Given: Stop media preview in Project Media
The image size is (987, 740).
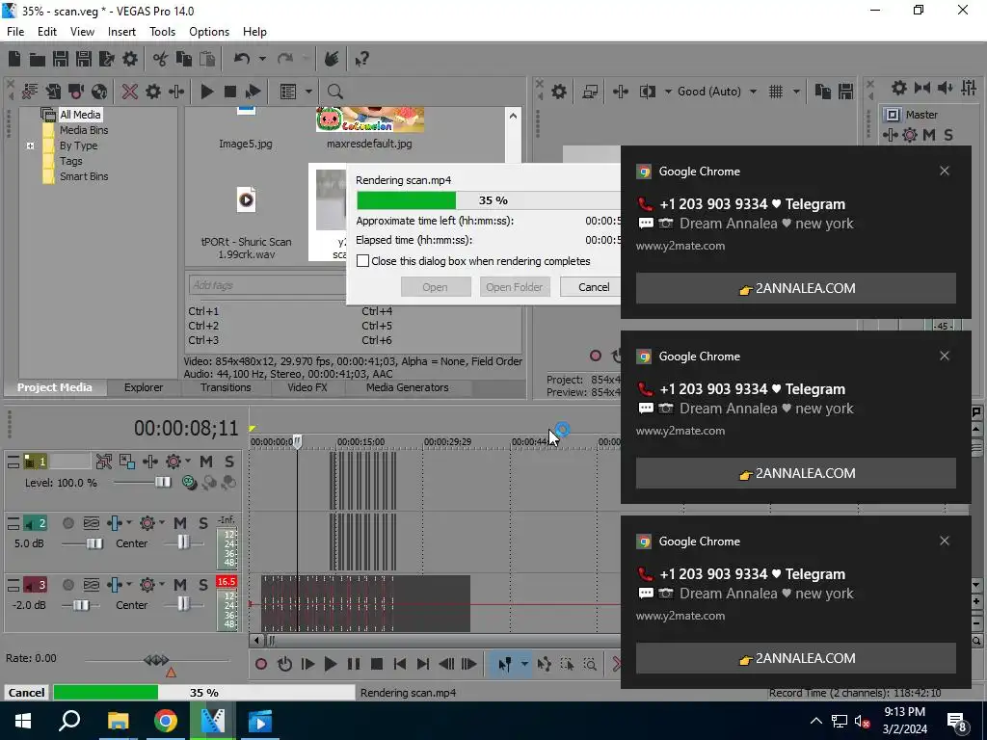Looking at the screenshot, I should coord(229,92).
